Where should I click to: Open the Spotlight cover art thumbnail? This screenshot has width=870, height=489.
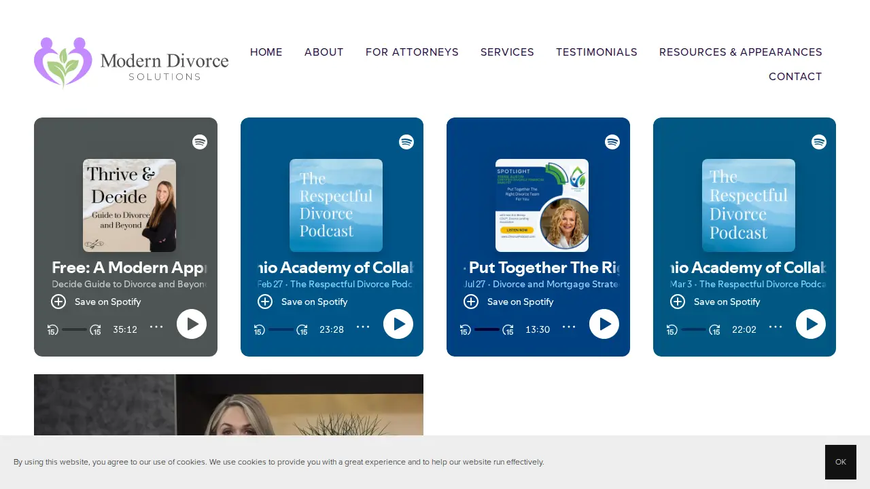coord(542,205)
